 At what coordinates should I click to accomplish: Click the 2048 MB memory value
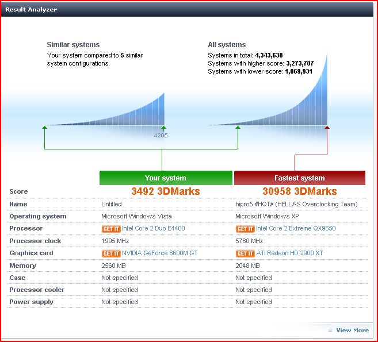click(247, 266)
